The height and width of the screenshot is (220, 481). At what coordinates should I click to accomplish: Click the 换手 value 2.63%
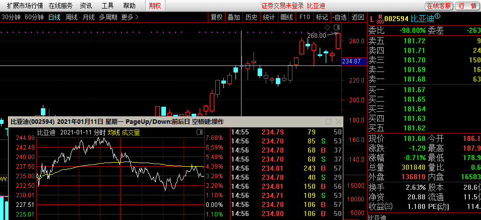(416, 187)
